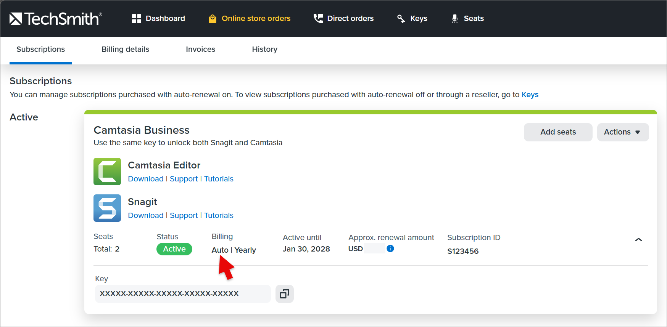Click the TechSmith logo
This screenshot has width=667, height=327.
pos(56,19)
